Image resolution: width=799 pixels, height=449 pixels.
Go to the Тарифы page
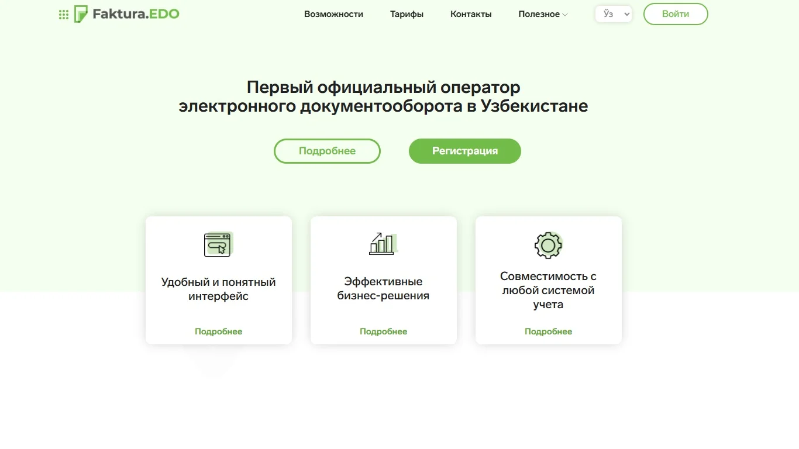pyautogui.click(x=407, y=14)
